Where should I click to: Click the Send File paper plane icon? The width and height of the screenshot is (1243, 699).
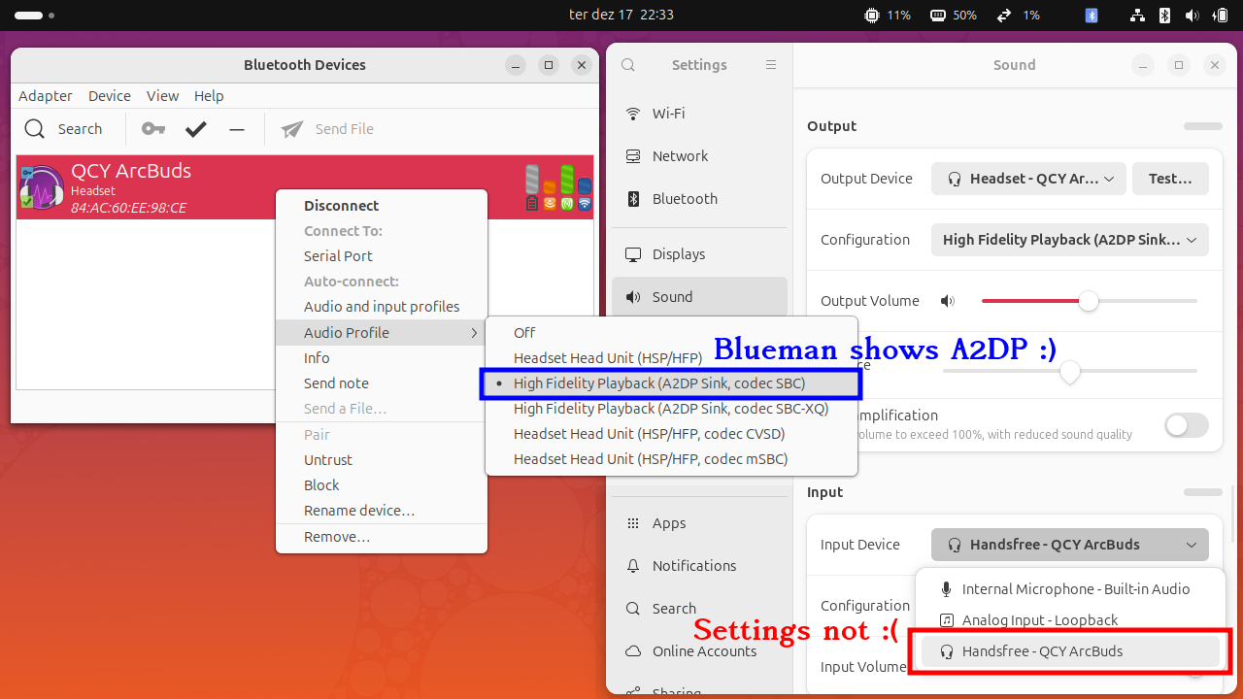[292, 129]
